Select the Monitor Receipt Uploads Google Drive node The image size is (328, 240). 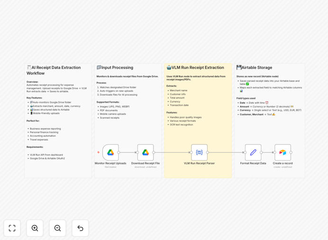[x=110, y=152]
